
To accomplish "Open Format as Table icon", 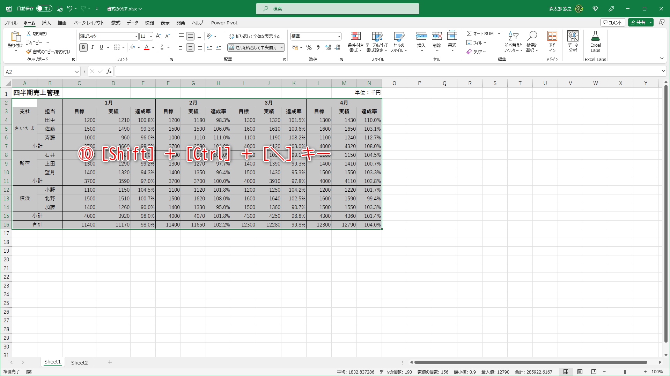I will (377, 36).
